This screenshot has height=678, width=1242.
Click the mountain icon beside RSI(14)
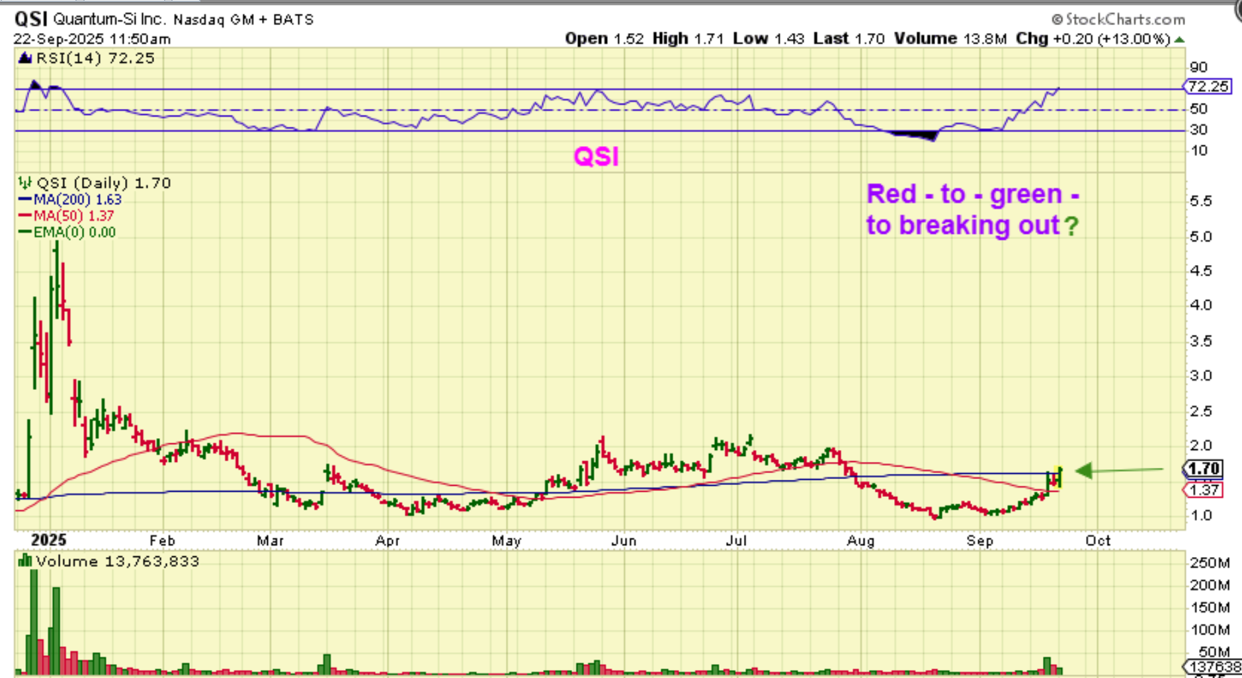[25, 58]
